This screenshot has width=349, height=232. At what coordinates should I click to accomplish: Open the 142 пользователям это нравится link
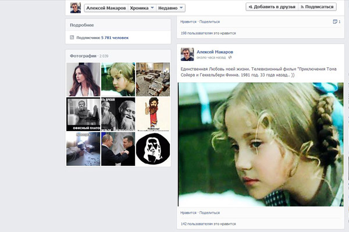tap(208, 224)
